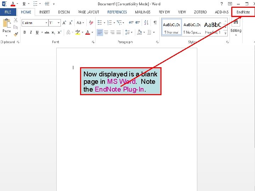Open Paragraph dialog launcher
Viewport: 255px width, 191px height.
[x=157, y=42]
